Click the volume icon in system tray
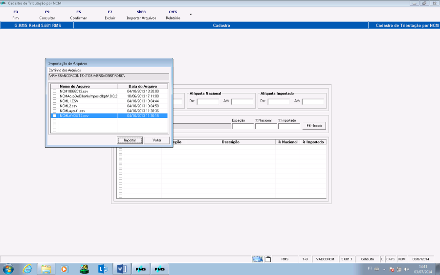Image resolution: width=440 pixels, height=275 pixels. click(x=406, y=269)
